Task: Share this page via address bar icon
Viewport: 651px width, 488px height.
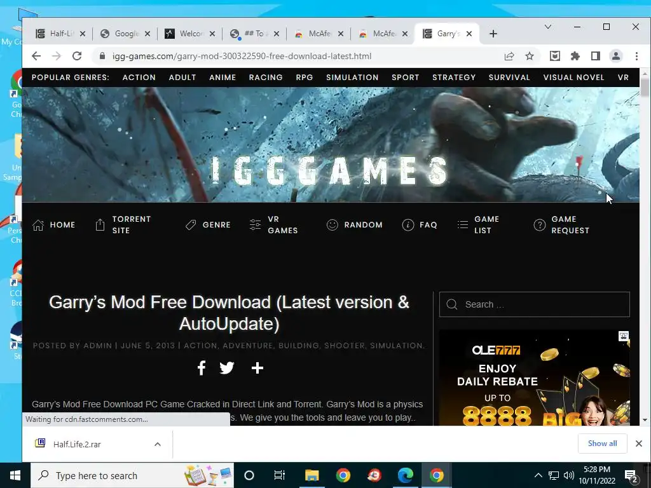Action: 509,56
